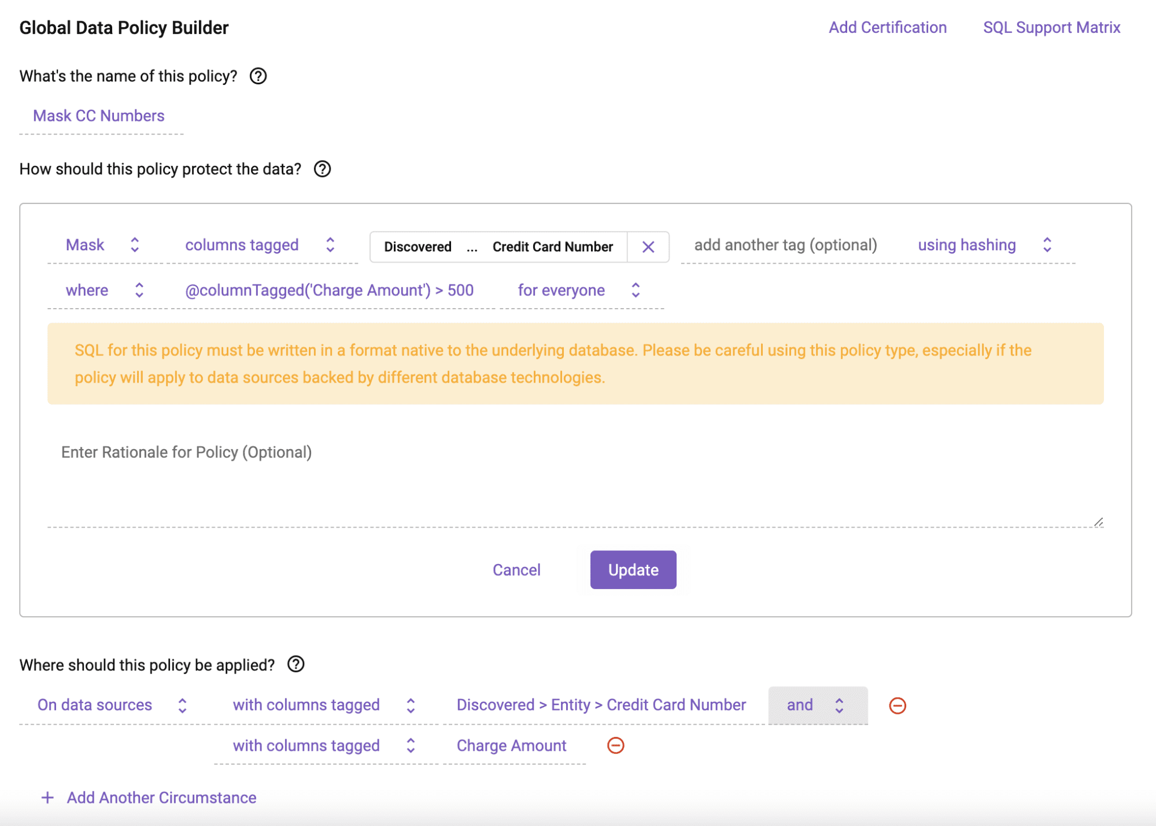Open help for the policy name question
Screen dimensions: 1156x826
tap(258, 75)
